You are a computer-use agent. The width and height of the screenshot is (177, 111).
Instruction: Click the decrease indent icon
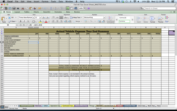tap(66, 21)
